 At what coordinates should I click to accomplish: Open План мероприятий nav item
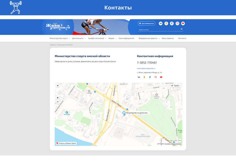126,38
